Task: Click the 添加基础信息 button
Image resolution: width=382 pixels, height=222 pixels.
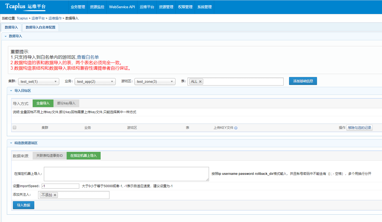Action: point(303,81)
